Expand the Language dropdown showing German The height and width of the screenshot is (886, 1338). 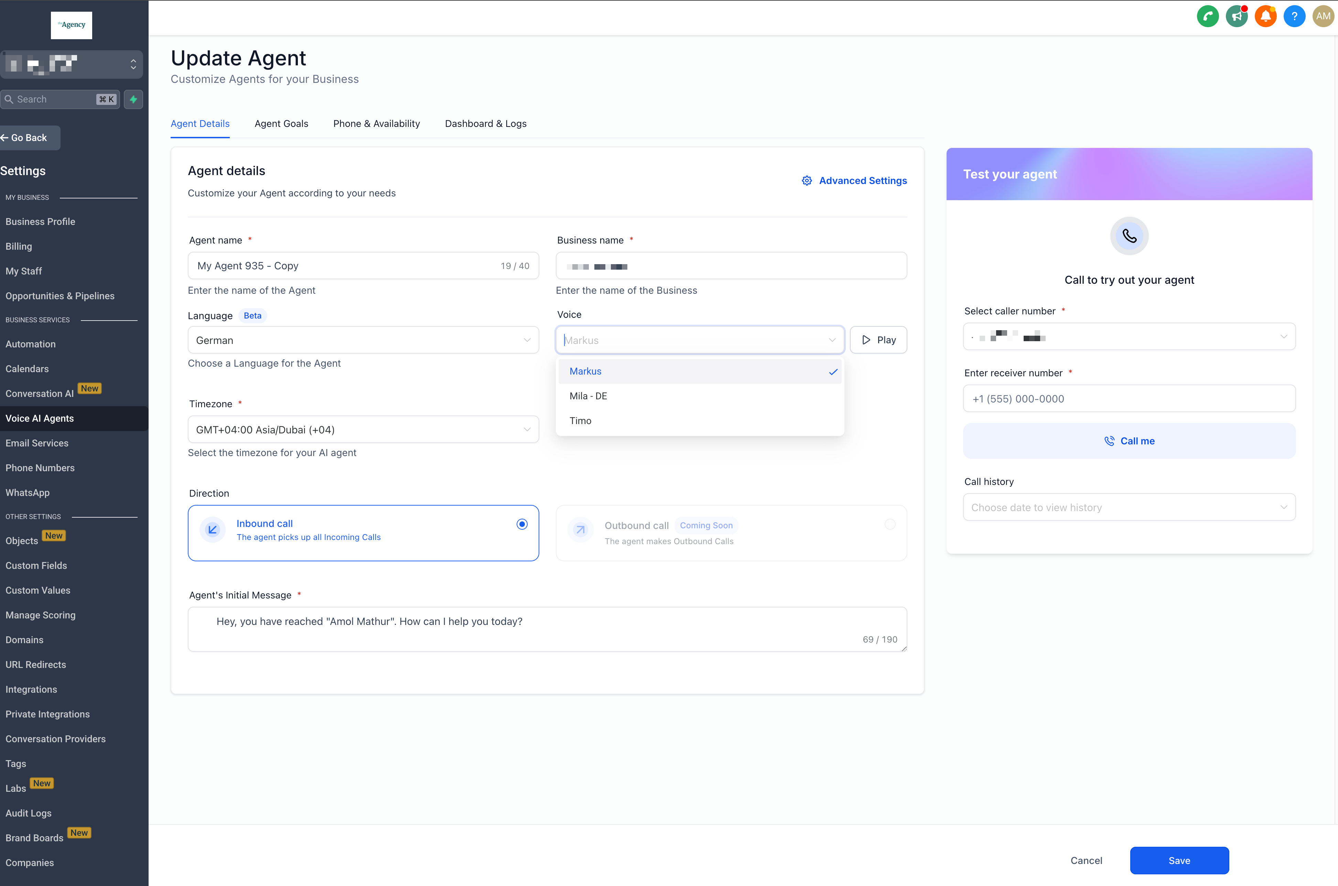363,340
